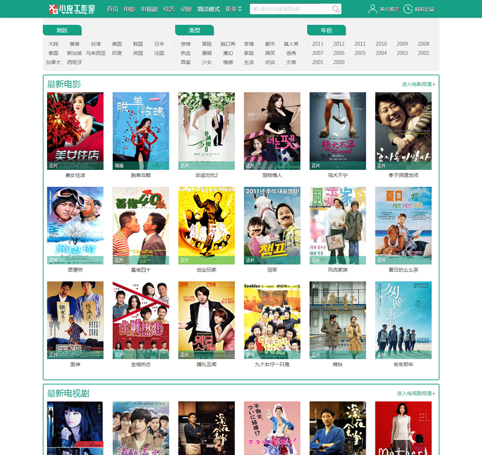Click the 小俊工作室 site logo
Image resolution: width=482 pixels, height=455 pixels.
click(72, 9)
